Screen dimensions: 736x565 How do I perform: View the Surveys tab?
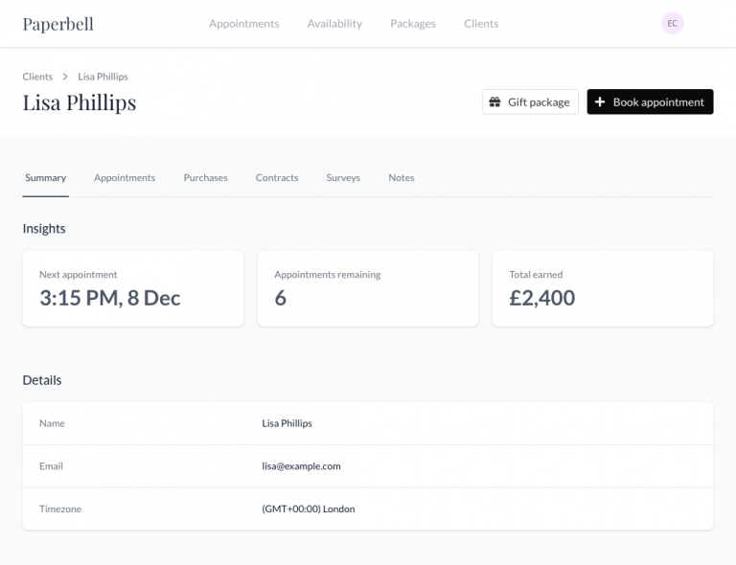343,178
